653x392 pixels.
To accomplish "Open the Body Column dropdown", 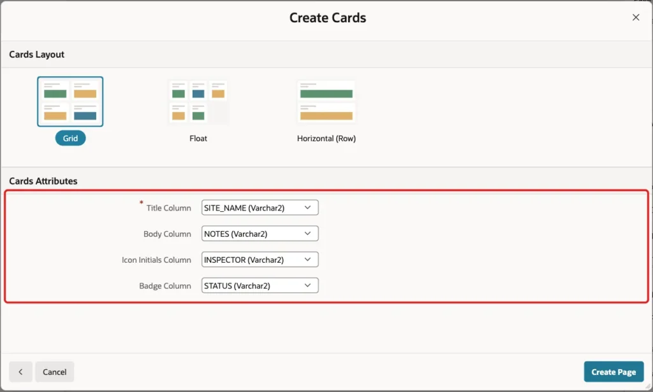I will tap(260, 234).
